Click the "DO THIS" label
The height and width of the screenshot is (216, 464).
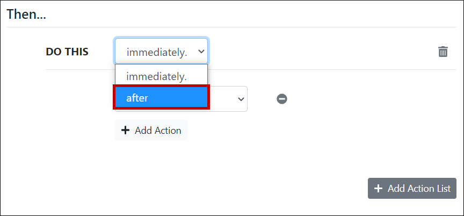67,52
